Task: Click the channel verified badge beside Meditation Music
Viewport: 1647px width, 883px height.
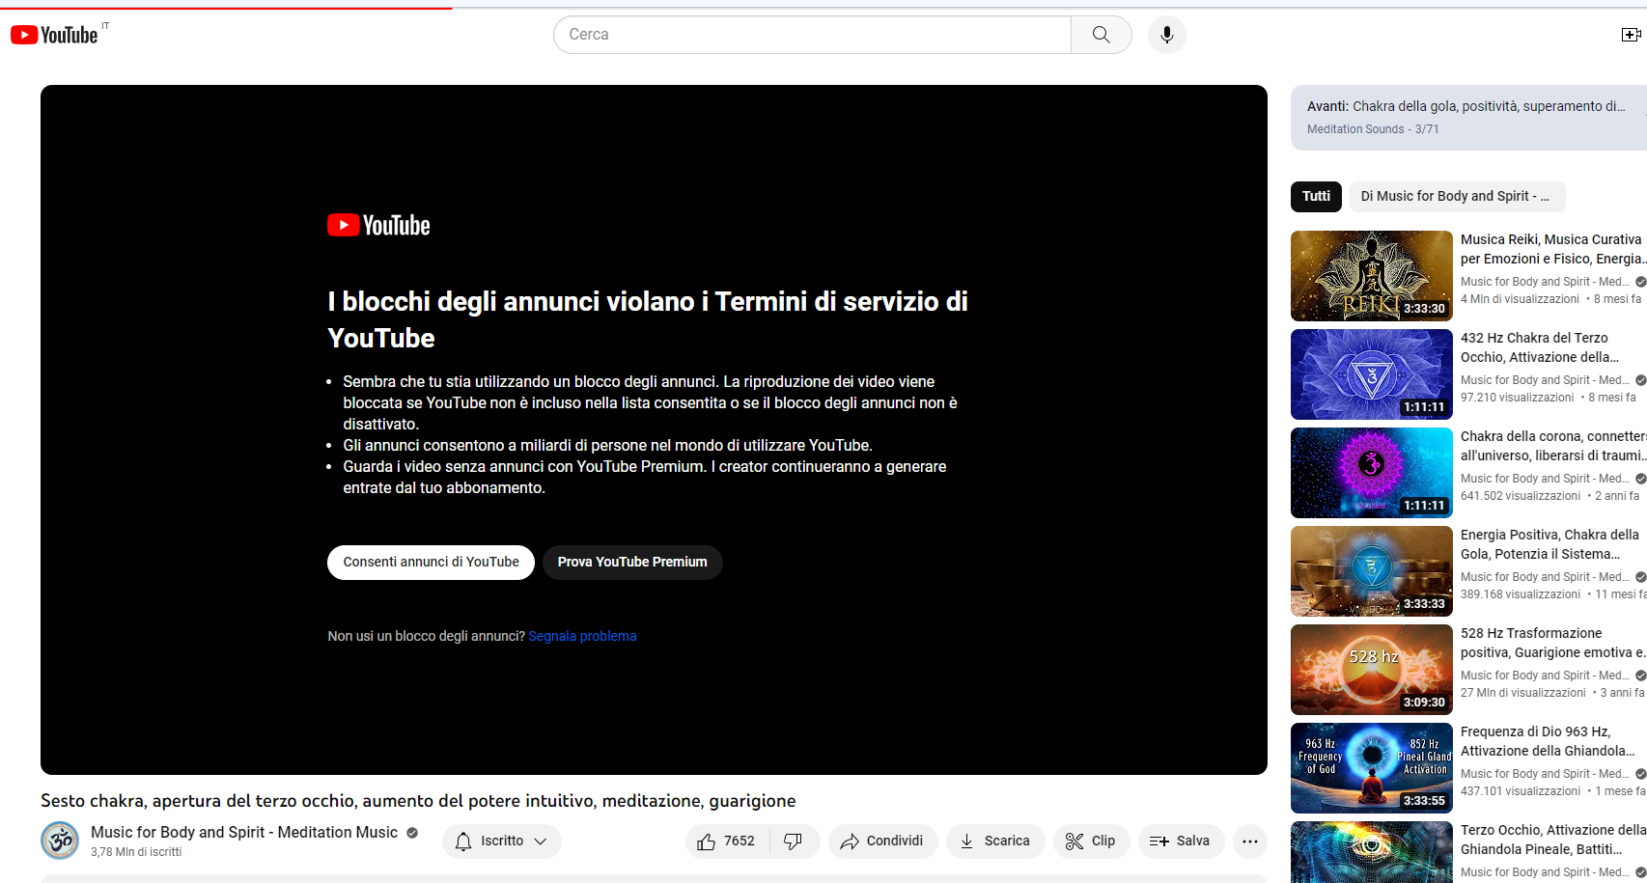Action: 412,833
